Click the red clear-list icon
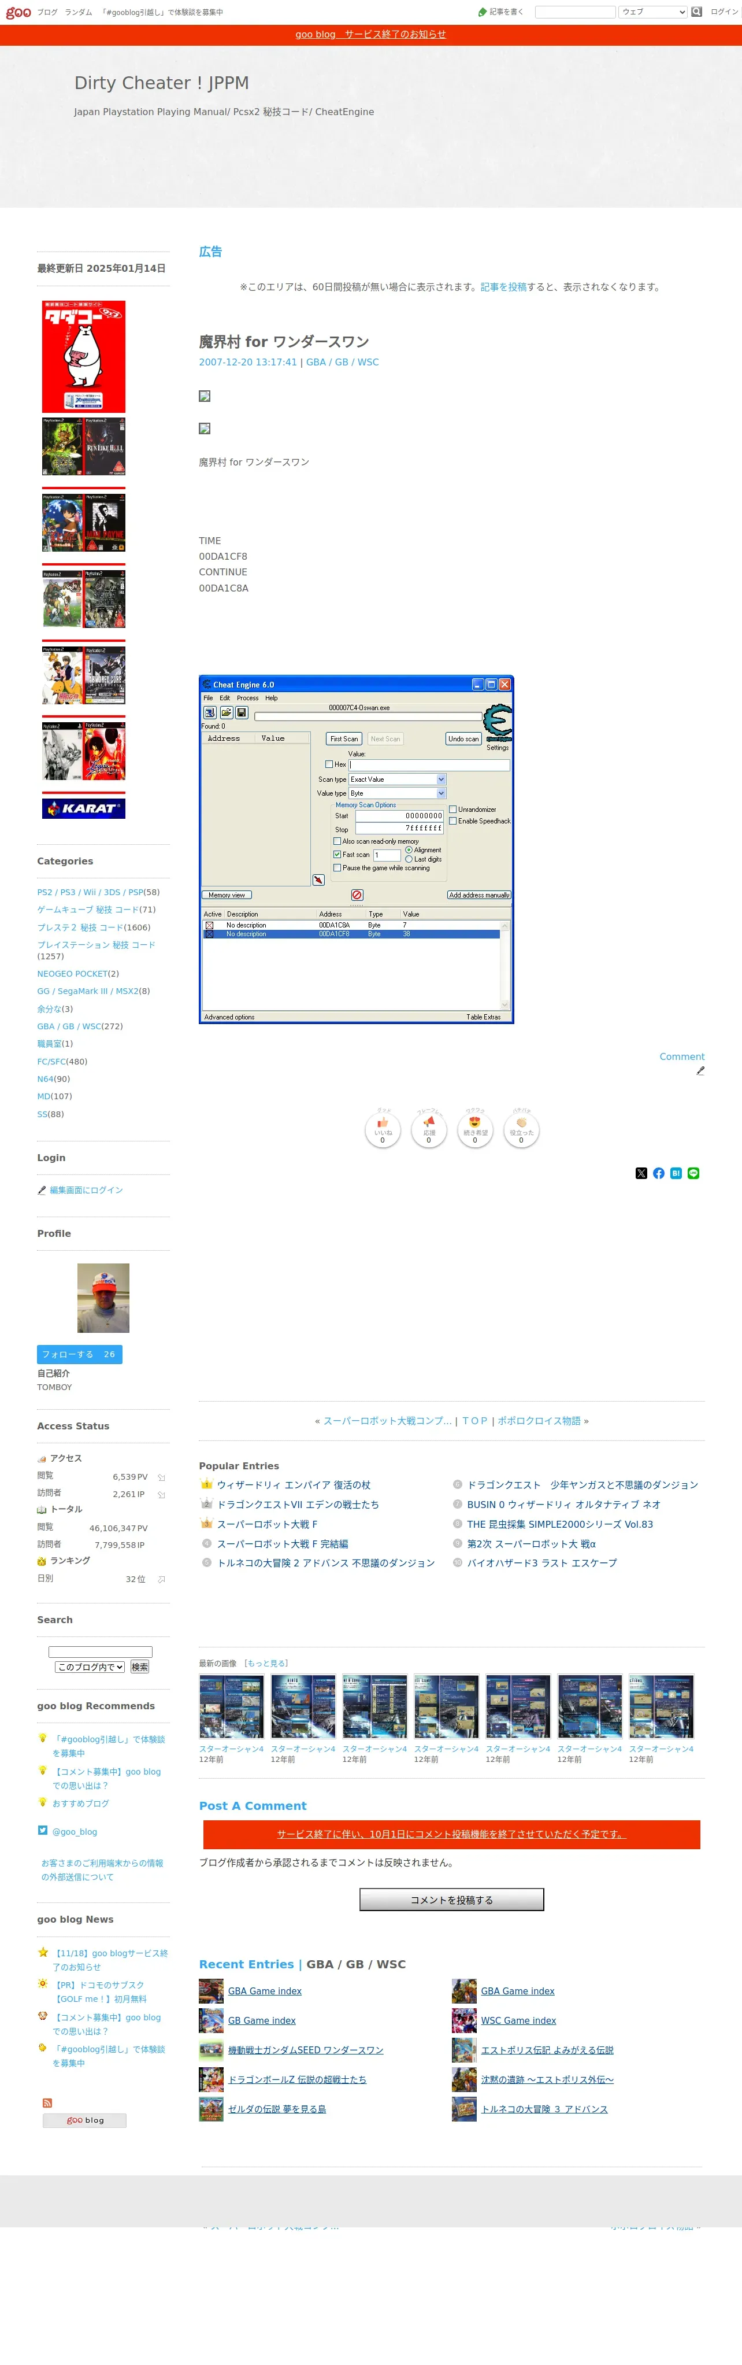Viewport: 742px width, 2365px height. [357, 894]
